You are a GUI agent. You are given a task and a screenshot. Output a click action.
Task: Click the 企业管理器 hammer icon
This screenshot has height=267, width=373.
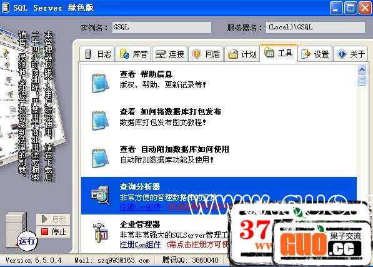(101, 233)
